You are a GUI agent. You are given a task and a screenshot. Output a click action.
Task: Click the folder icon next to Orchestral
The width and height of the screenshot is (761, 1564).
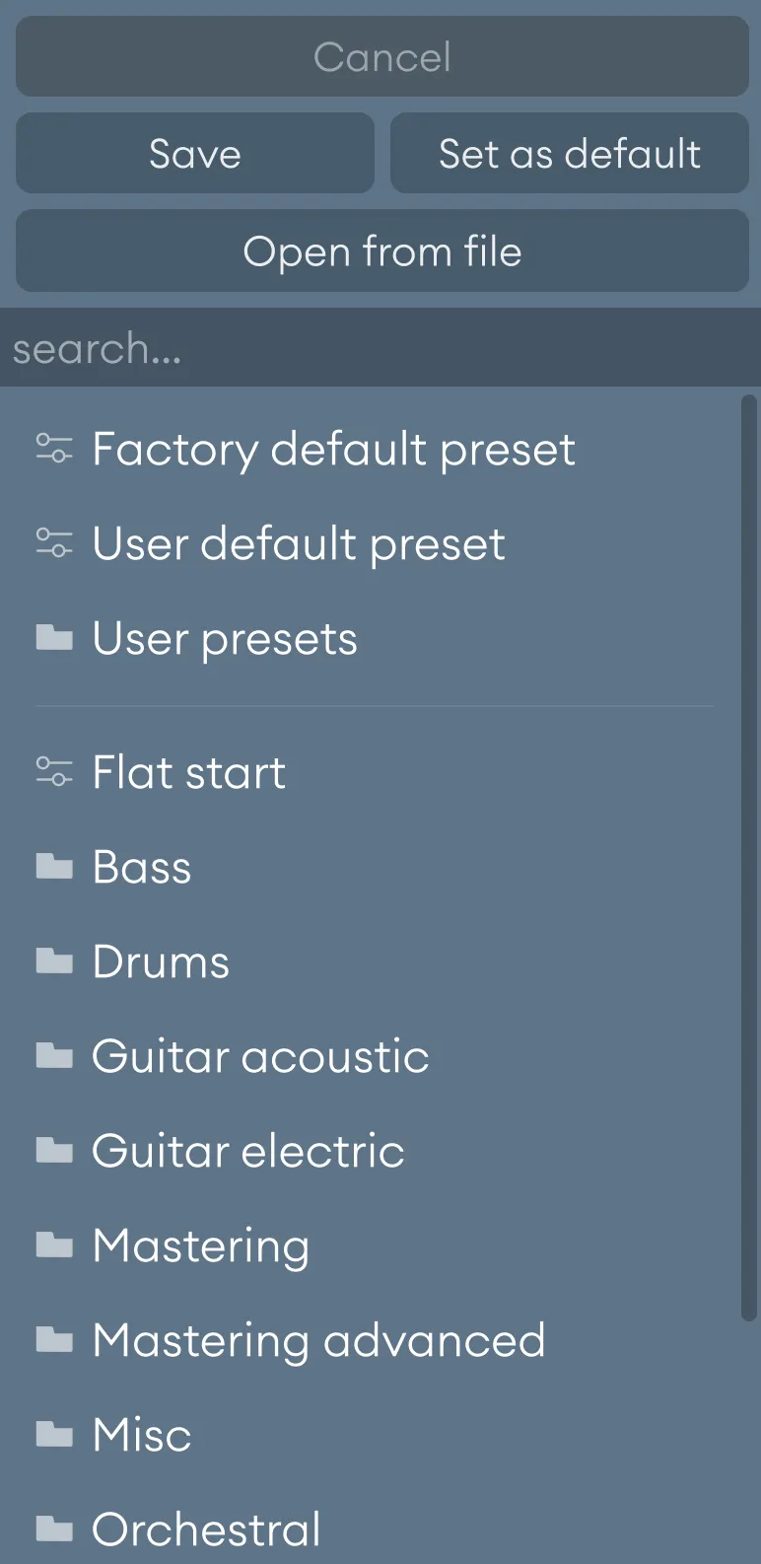coord(55,1528)
